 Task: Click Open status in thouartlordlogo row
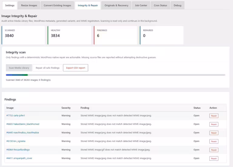pyautogui.click(x=196, y=150)
